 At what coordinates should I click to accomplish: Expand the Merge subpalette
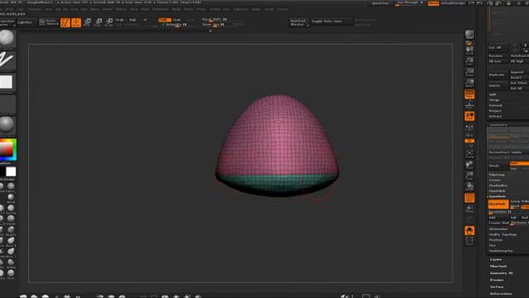(494, 100)
